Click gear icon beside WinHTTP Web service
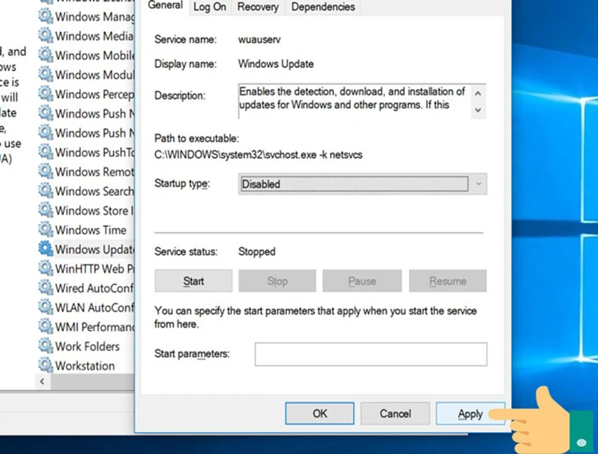The width and height of the screenshot is (598, 454). 46,269
